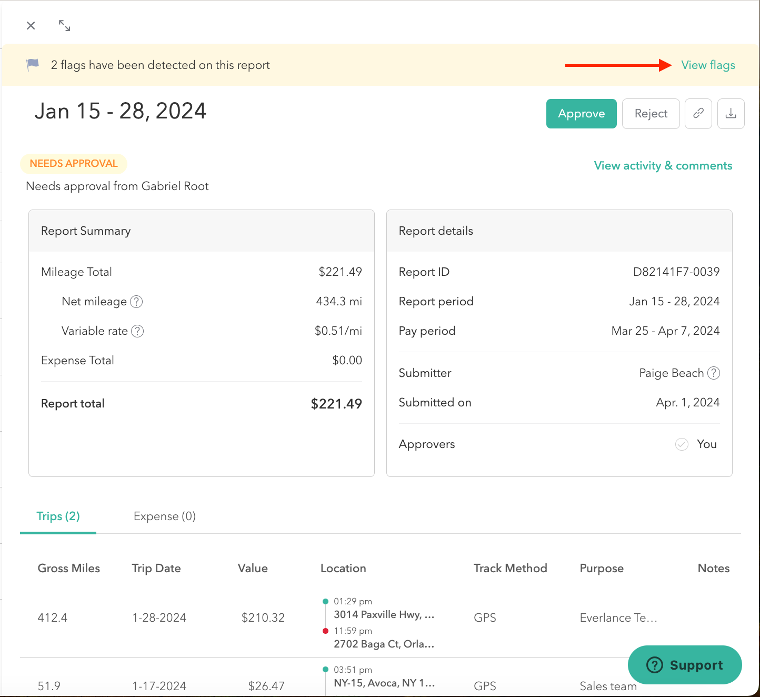
Task: Reject the mileage report
Action: pyautogui.click(x=651, y=114)
